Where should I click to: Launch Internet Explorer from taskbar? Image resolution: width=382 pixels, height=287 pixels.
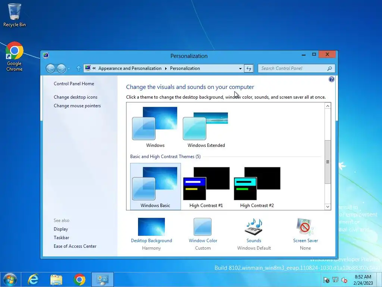click(x=33, y=280)
